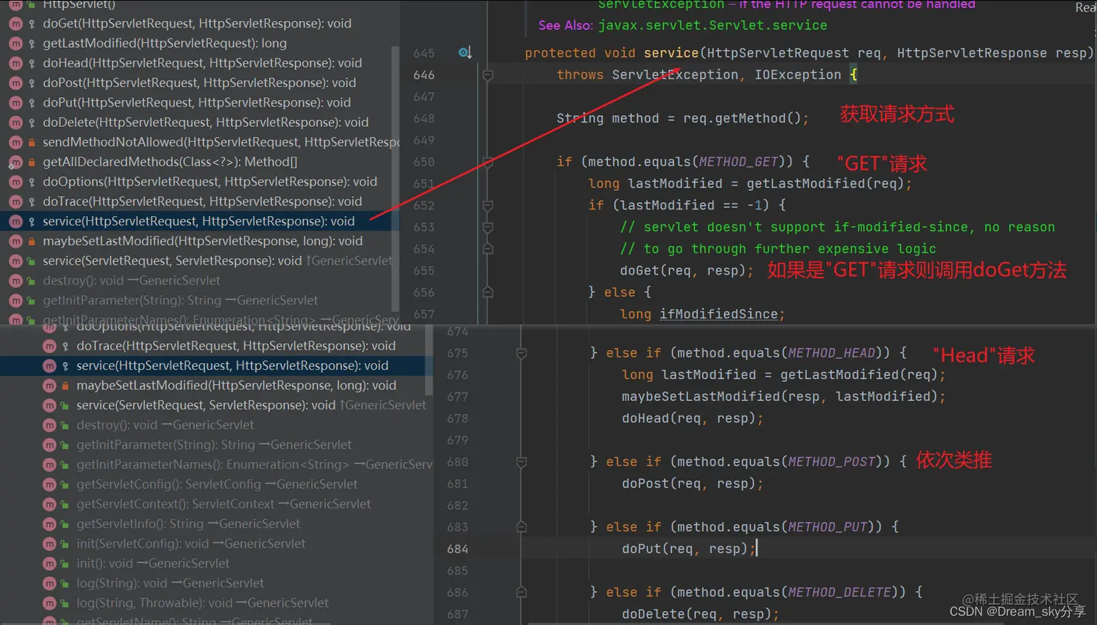Click the private lock icon on getAllDeclaredMethods row
This screenshot has height=625, width=1097.
point(31,162)
